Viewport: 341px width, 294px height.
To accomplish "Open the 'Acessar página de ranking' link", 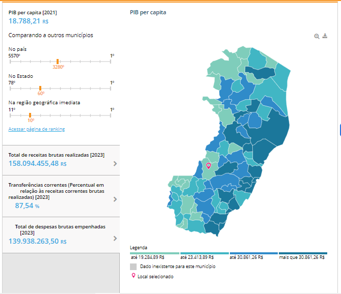I will (x=37, y=129).
